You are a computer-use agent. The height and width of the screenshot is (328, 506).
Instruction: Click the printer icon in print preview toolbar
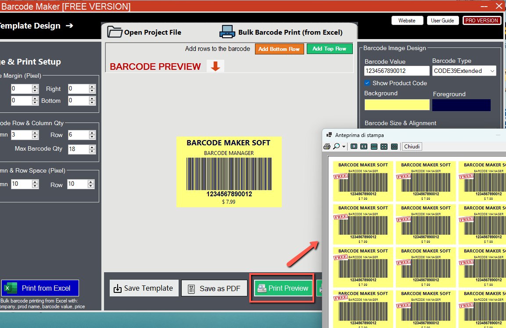327,147
